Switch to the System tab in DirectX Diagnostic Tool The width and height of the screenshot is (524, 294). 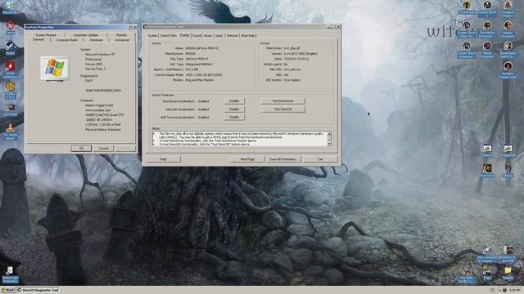152,35
